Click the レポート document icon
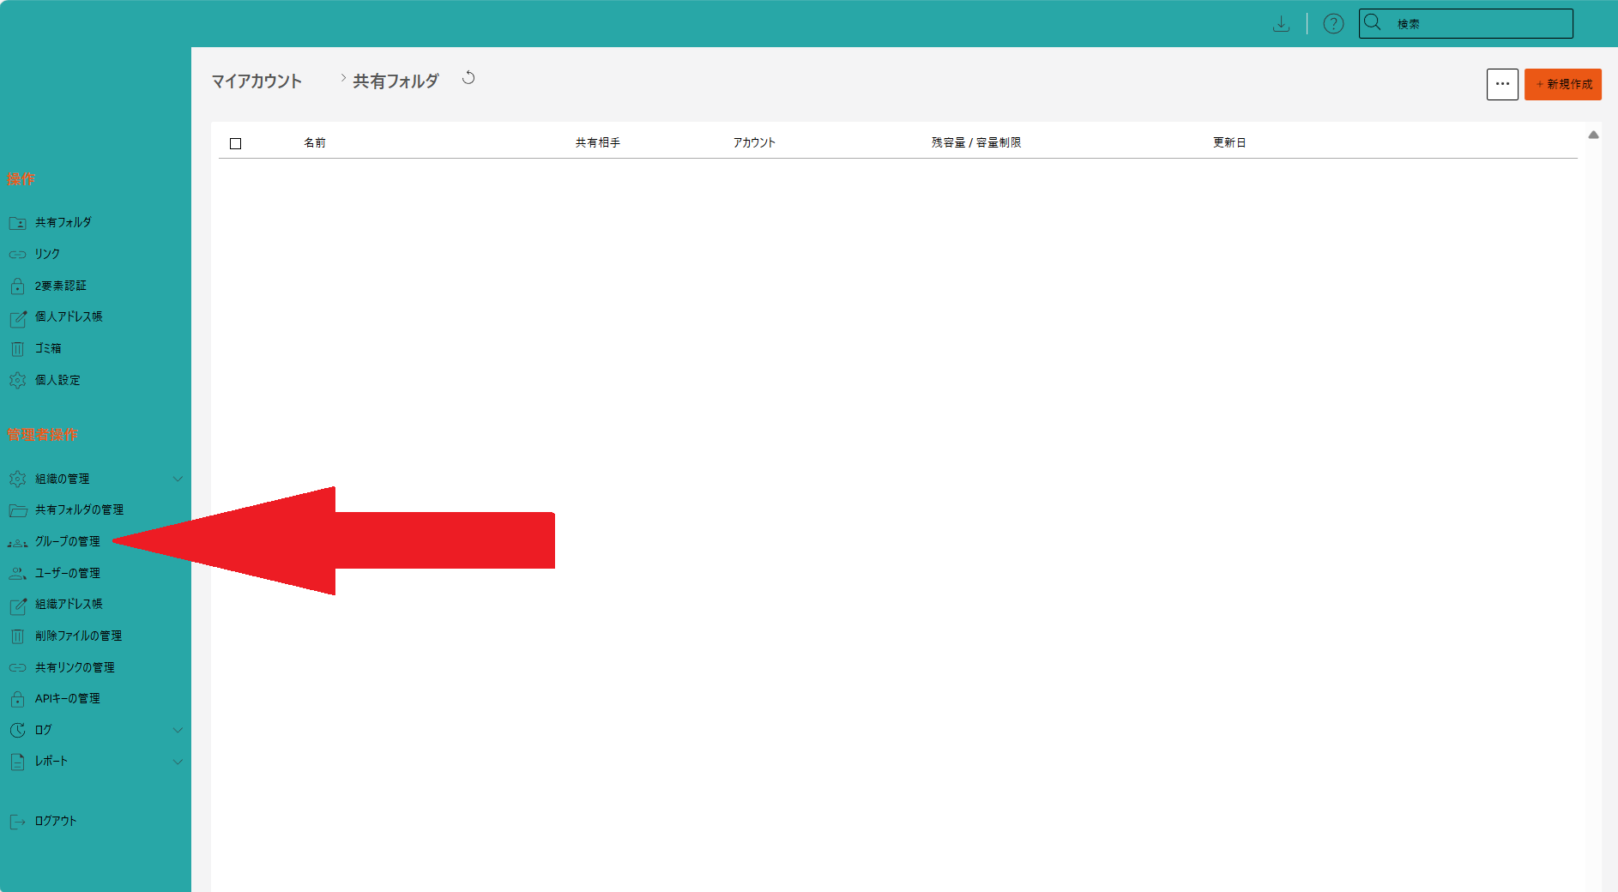 tap(17, 762)
